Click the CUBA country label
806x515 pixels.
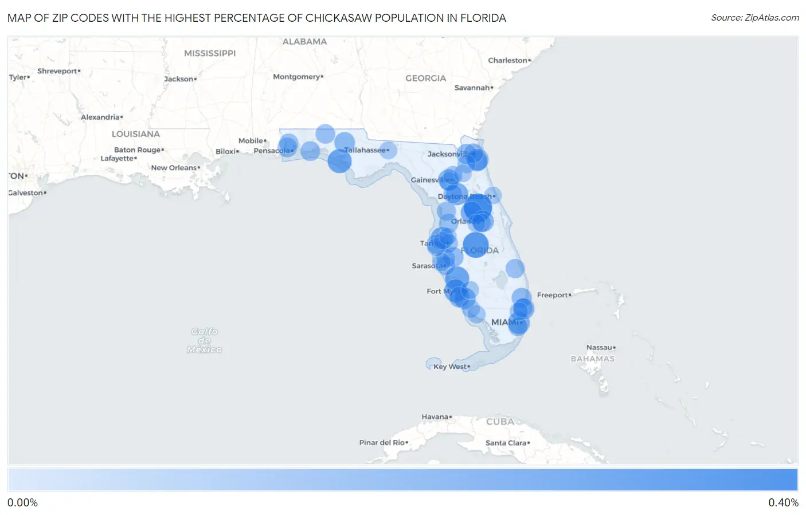point(500,422)
